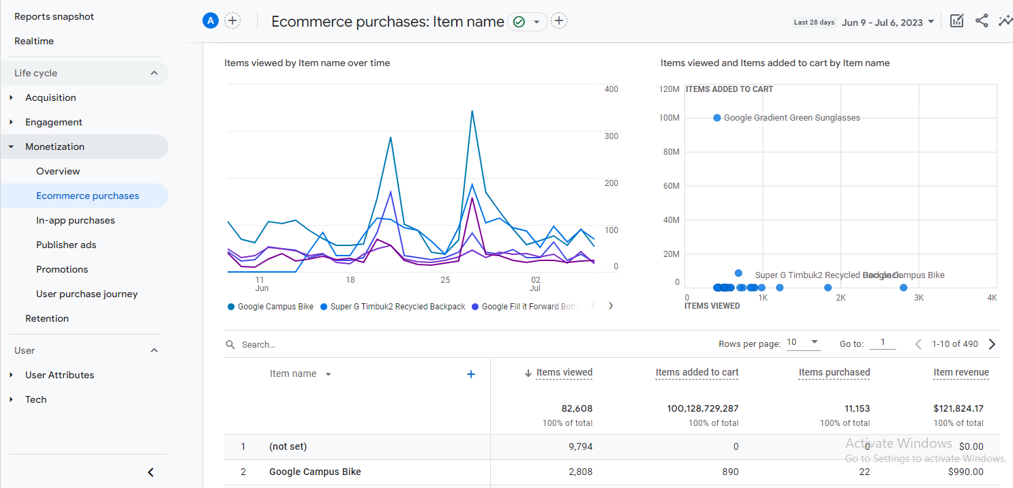The image size is (1013, 488).
Task: Click the plus icon beside the report title
Action: [x=559, y=21]
